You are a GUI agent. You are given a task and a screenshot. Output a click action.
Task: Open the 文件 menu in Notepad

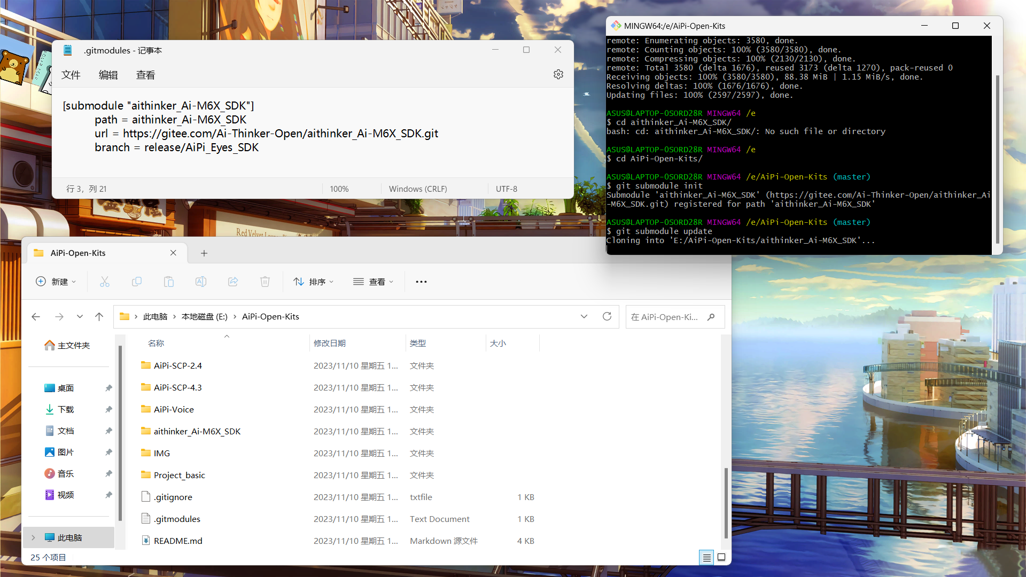click(71, 75)
